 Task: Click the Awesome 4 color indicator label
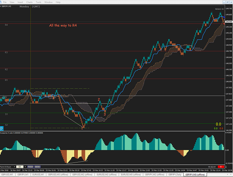[x=22, y=133]
